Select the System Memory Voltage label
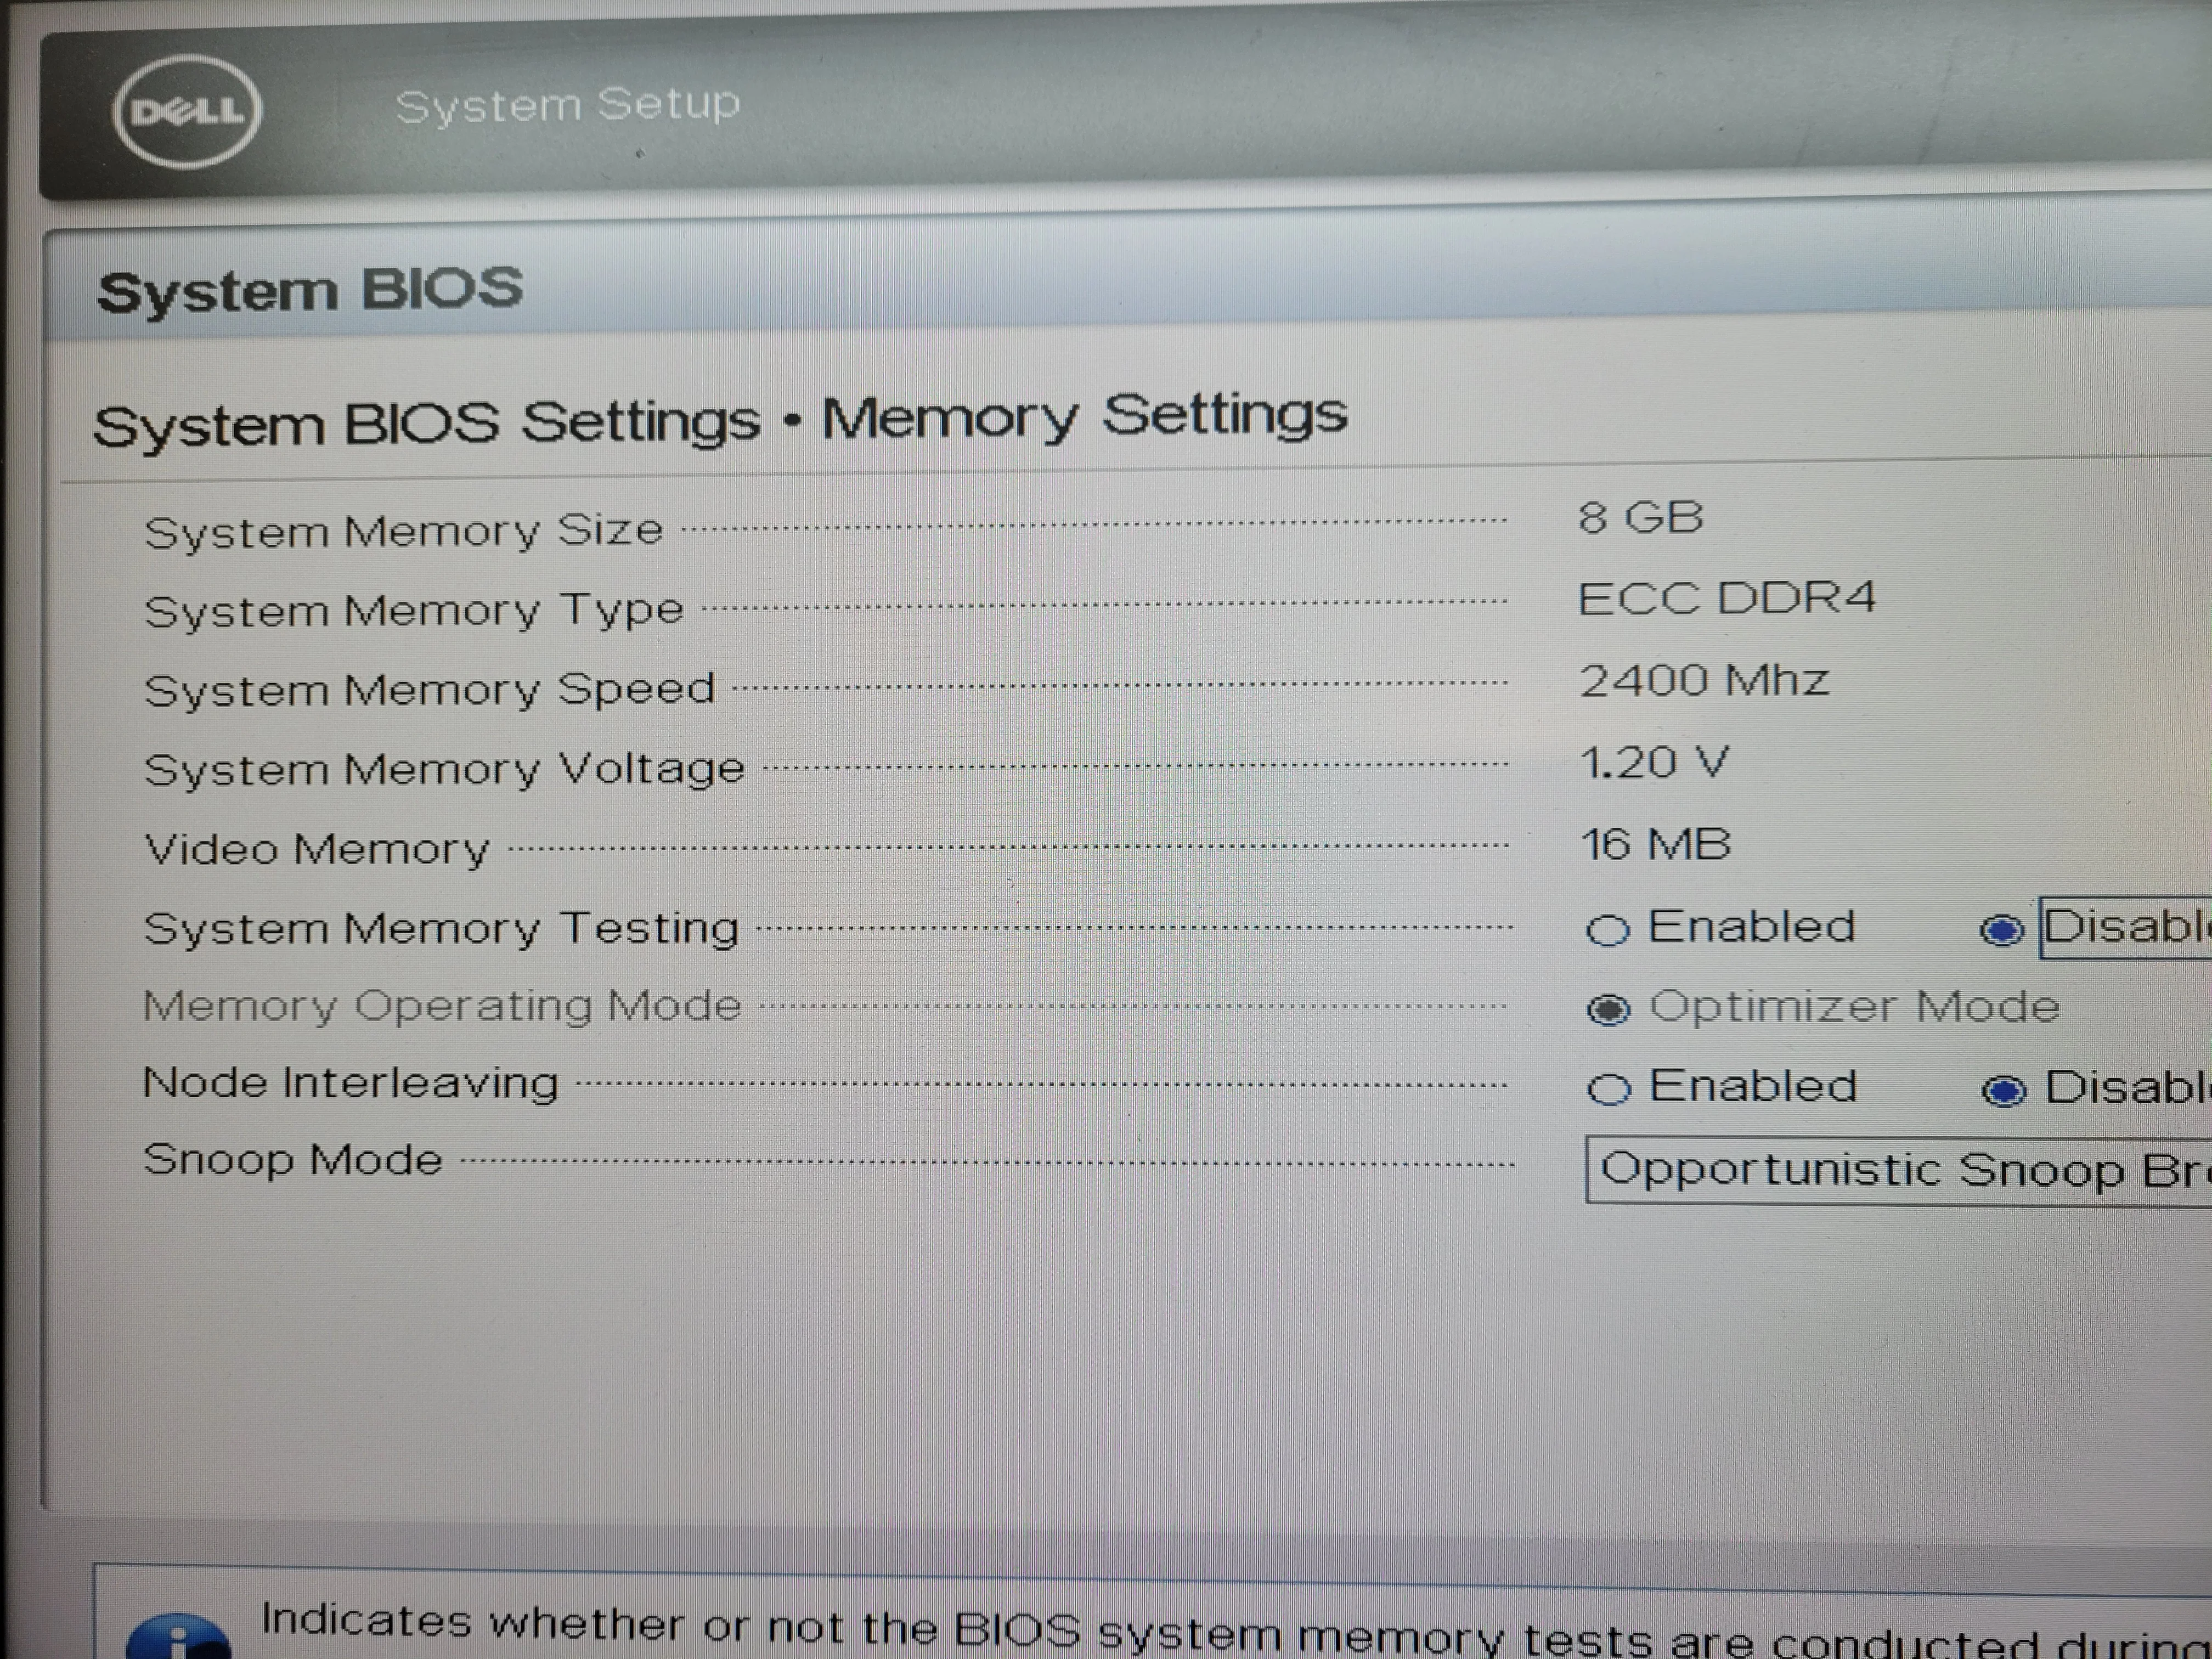Screen dimensions: 2212x1659 [x=444, y=769]
